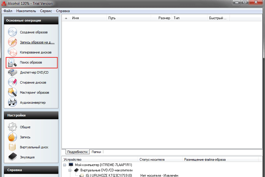
Task: Click the Поиск образов magnifier icon
Action: click(12, 62)
